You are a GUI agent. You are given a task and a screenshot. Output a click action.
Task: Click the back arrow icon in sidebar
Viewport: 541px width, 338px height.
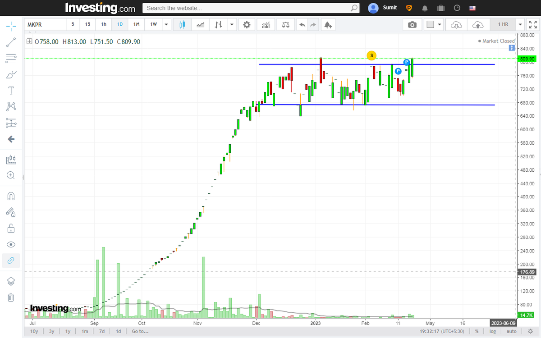click(x=11, y=139)
